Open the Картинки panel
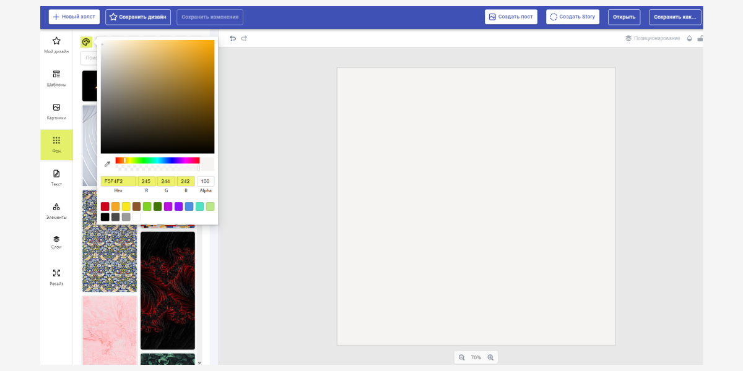Viewport: 743px width, 371px height. (56, 112)
